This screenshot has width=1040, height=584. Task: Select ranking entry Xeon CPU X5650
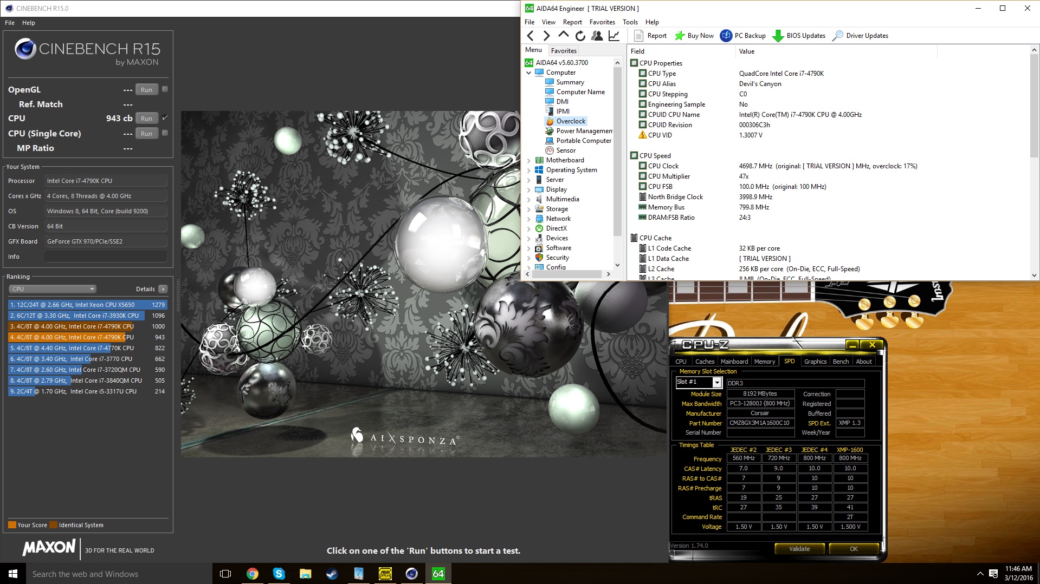click(x=87, y=305)
